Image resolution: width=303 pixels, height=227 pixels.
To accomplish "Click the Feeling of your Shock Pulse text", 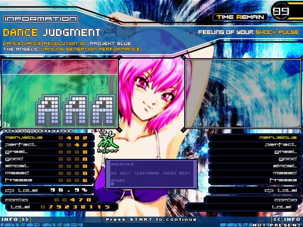I will pyautogui.click(x=249, y=32).
